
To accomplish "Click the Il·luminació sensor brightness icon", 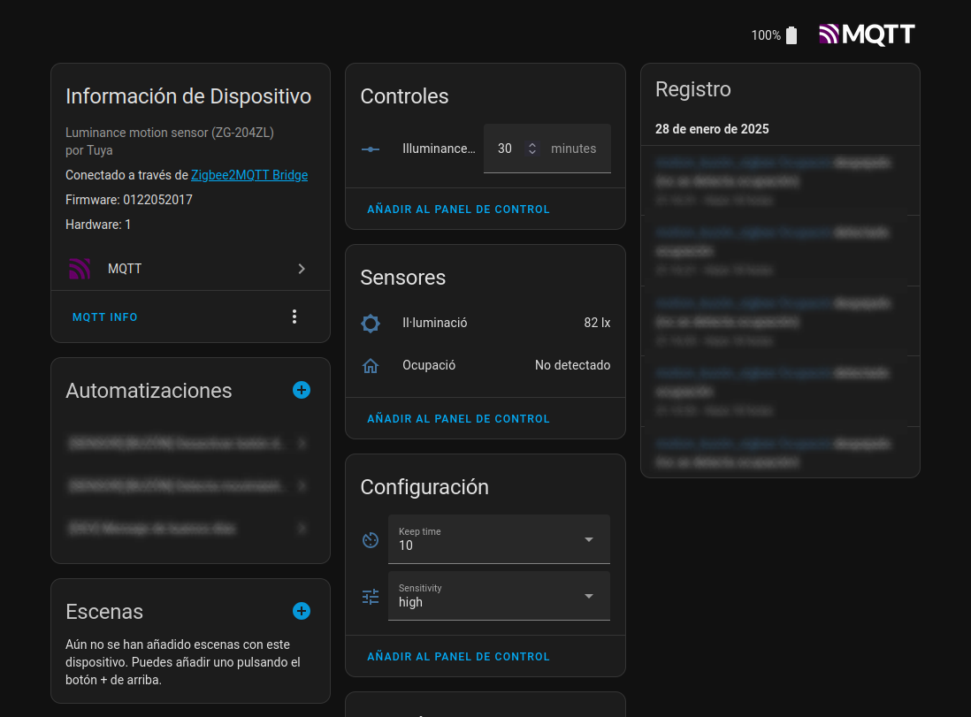I will pyautogui.click(x=371, y=324).
